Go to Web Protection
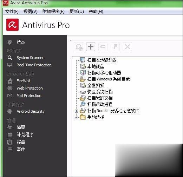 pos(30,88)
